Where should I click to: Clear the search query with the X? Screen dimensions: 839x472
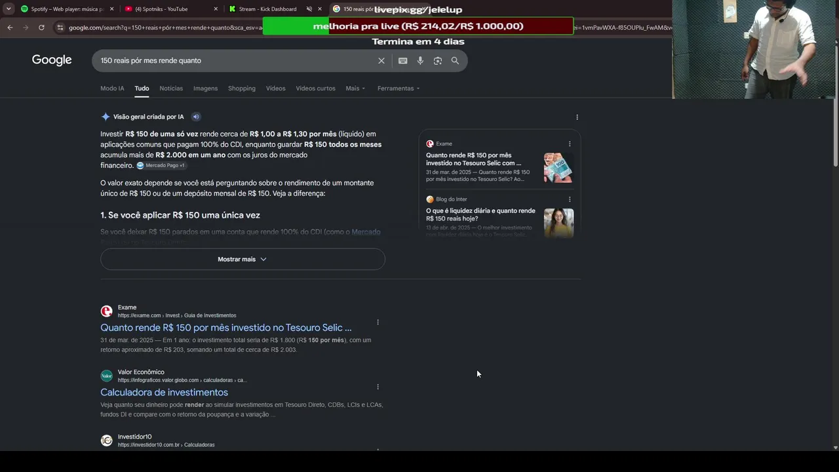[x=381, y=61]
